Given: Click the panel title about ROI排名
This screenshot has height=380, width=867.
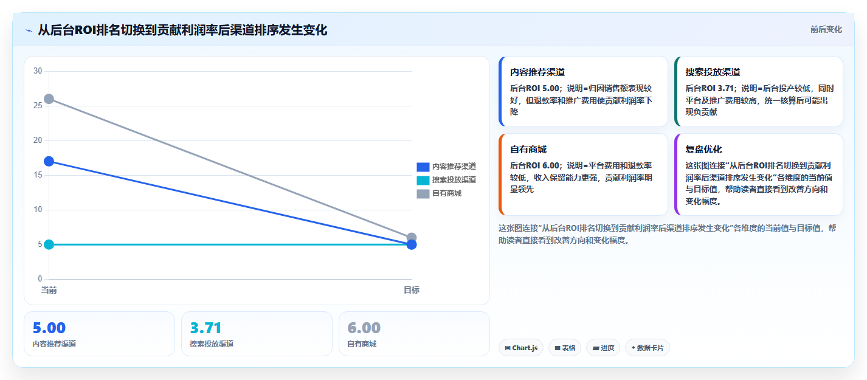Looking at the screenshot, I should click(182, 30).
